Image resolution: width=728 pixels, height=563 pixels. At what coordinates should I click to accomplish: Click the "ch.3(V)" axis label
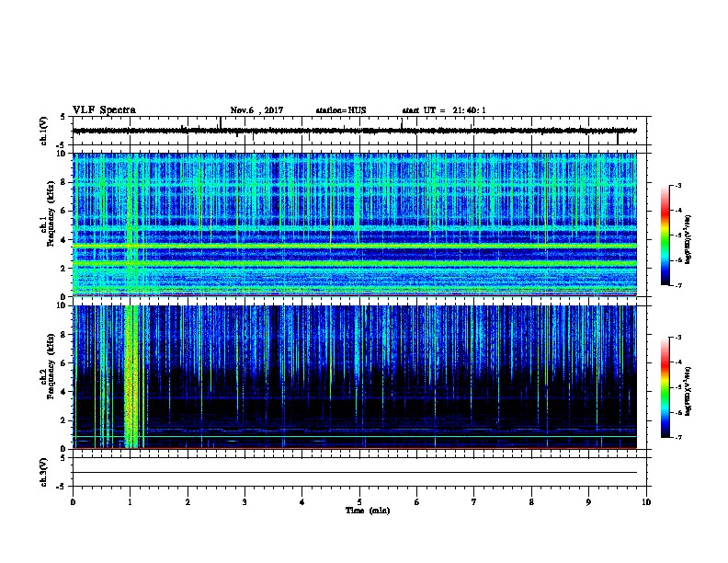point(44,472)
